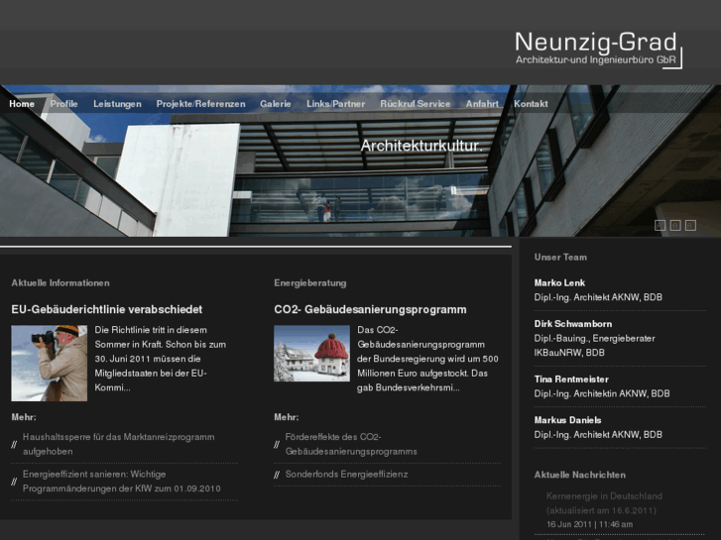Click the Aktuelle Nachrichten heading
This screenshot has height=540, width=721.
(x=580, y=475)
